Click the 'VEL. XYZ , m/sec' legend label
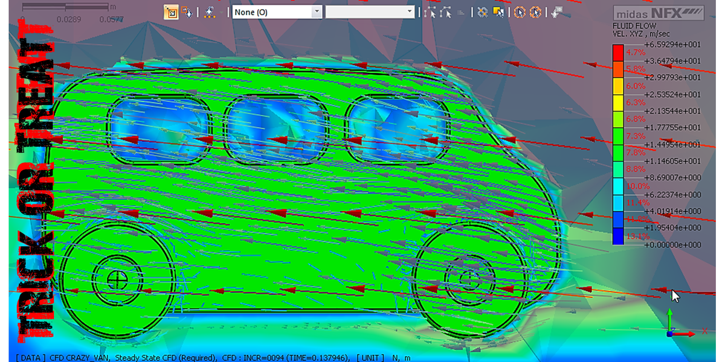Screen dimensions: 725x362 tap(641, 34)
